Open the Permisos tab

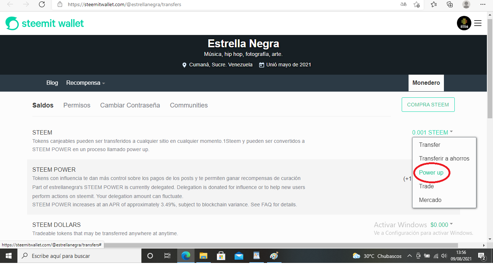coord(77,105)
